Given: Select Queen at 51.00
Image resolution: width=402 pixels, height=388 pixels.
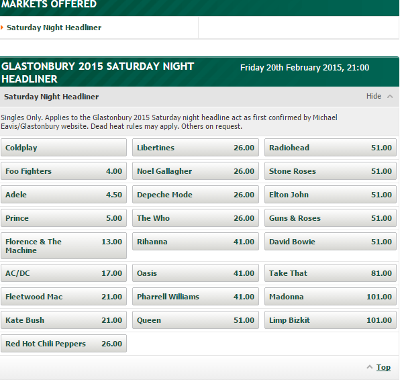Looking at the screenshot, I should click(195, 320).
